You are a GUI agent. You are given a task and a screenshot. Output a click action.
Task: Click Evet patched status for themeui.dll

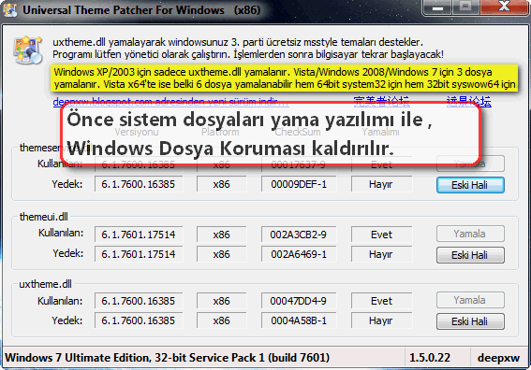pyautogui.click(x=382, y=235)
